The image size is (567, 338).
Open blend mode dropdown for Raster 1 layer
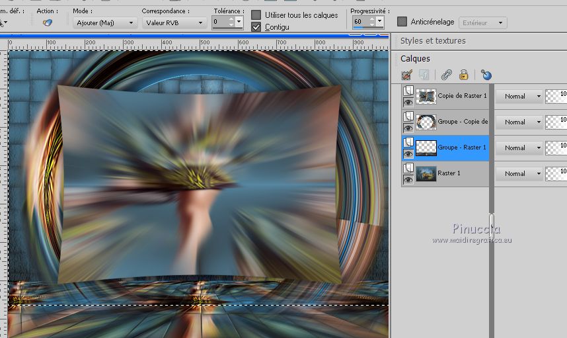click(519, 173)
